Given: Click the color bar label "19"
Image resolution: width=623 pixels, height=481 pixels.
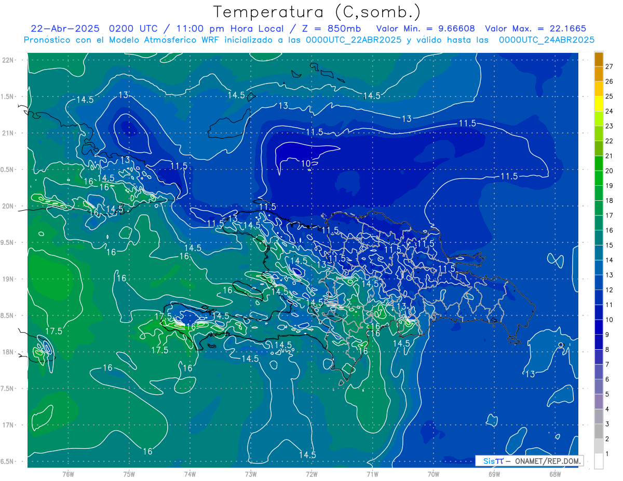Looking at the screenshot, I should 609,185.
